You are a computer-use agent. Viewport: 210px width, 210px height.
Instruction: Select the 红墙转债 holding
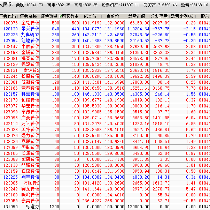tap(30, 41)
